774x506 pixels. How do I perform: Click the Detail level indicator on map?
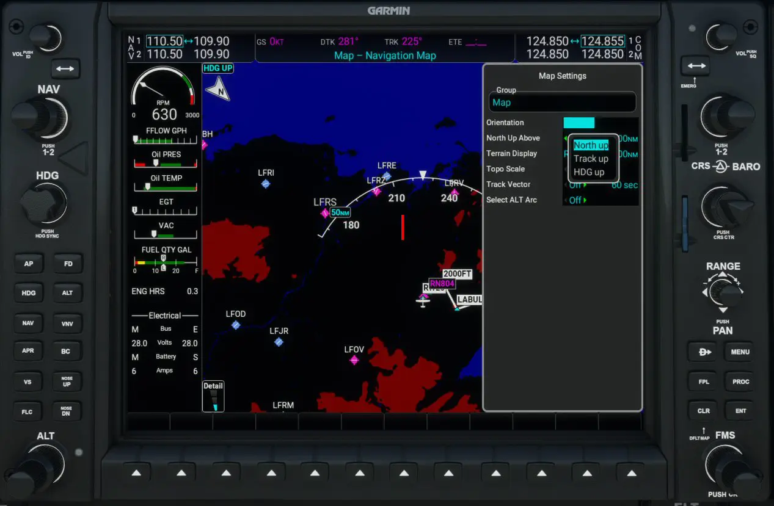click(x=213, y=397)
